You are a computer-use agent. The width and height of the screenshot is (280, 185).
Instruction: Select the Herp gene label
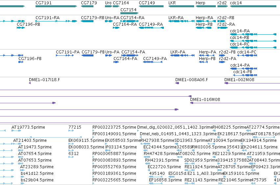(200, 3)
